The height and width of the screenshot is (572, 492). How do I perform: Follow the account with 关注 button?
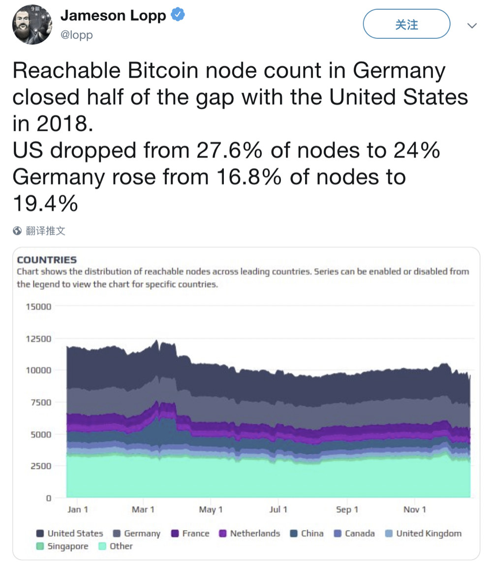[x=406, y=24]
